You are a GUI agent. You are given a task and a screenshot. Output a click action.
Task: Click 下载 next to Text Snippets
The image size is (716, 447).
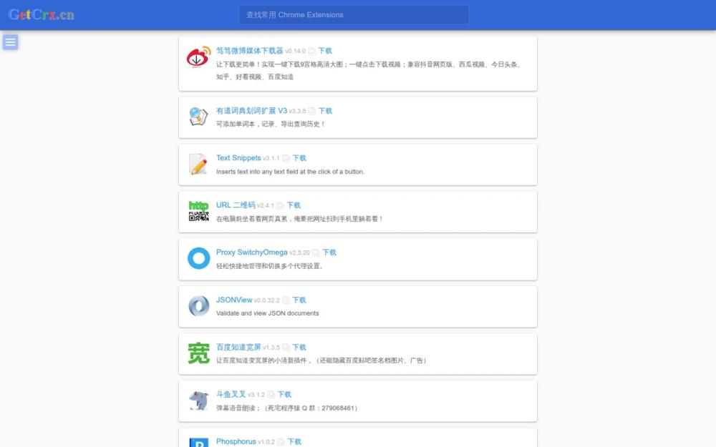click(299, 158)
